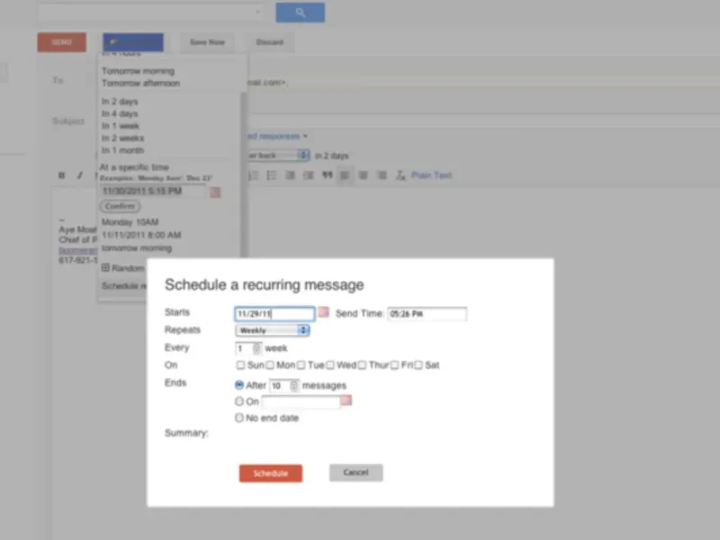Adjust the After messages count stepper
This screenshot has height=540, width=720.
point(294,385)
